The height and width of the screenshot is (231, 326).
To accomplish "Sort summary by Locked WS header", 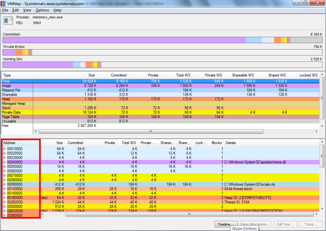I will coord(303,75).
